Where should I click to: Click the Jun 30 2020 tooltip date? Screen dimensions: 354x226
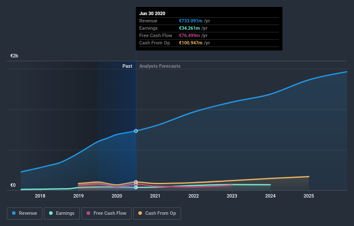pyautogui.click(x=152, y=13)
